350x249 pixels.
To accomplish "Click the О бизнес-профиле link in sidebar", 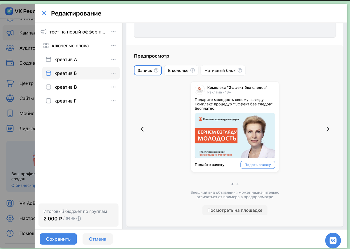I will click(23, 185).
